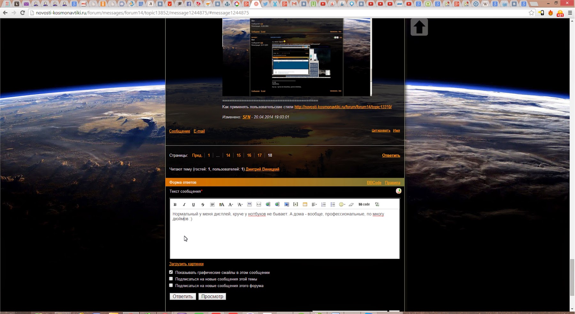Click inside the message text area
This screenshot has width=575, height=314.
pos(284,237)
